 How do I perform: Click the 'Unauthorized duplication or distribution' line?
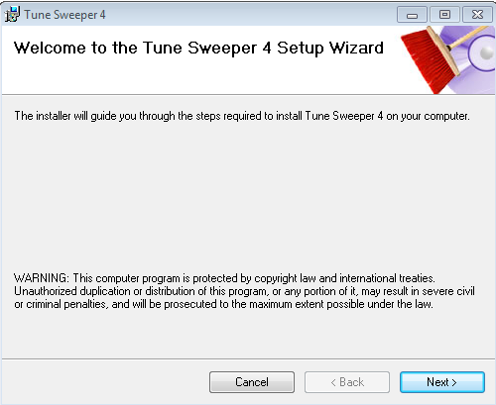(x=244, y=291)
